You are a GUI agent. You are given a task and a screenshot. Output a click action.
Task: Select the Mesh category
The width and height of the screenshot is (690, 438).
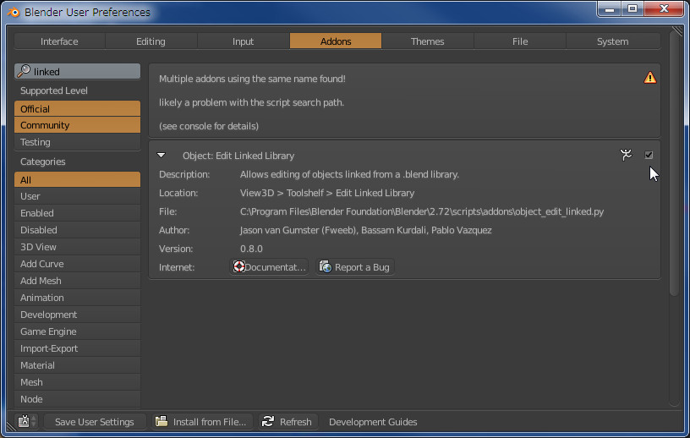pyautogui.click(x=78, y=382)
